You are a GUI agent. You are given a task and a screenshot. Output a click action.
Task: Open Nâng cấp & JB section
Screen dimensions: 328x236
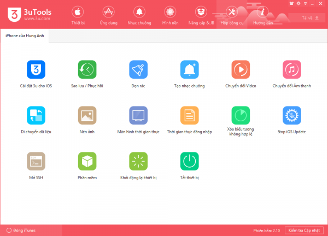click(x=201, y=16)
